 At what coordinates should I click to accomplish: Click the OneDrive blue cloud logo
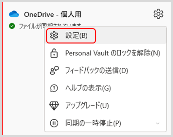click(x=14, y=14)
